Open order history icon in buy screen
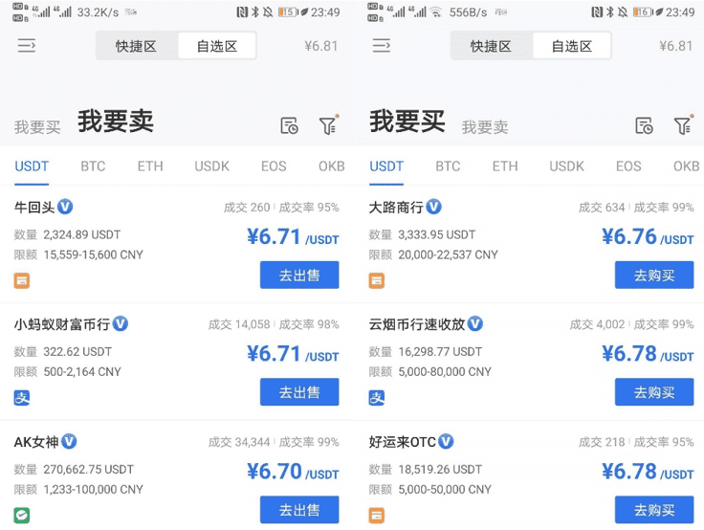The image size is (704, 530). [644, 125]
